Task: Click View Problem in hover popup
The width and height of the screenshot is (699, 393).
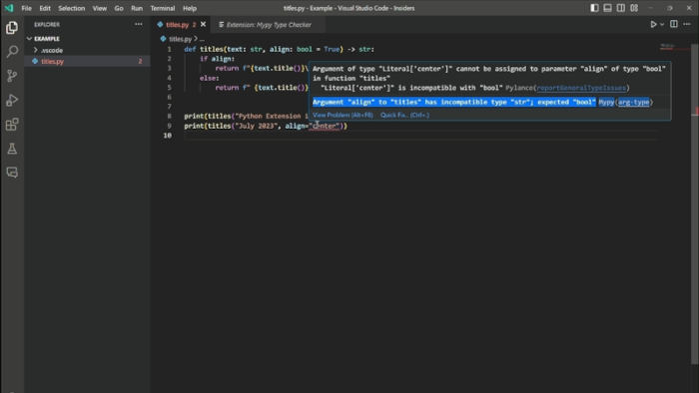Action: [x=343, y=115]
